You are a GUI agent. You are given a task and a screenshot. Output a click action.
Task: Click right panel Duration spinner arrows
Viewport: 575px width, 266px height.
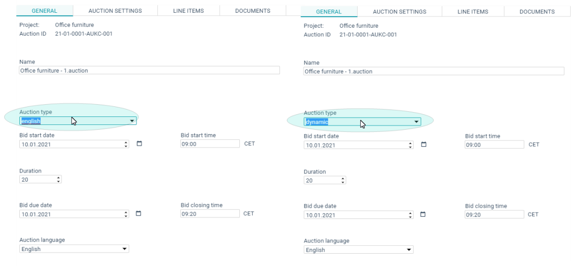click(x=343, y=181)
